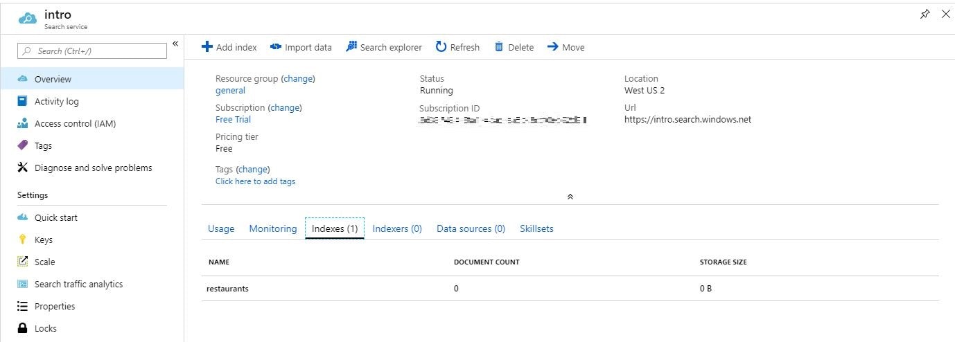Click the Properties list icon

[x=22, y=306]
